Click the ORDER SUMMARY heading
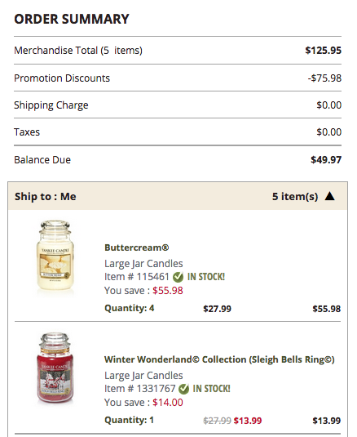 pos(72,19)
